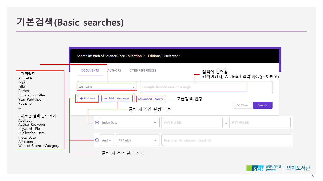Select the 'Publication Titles' text
The width and height of the screenshot is (323, 181).
(32, 95)
